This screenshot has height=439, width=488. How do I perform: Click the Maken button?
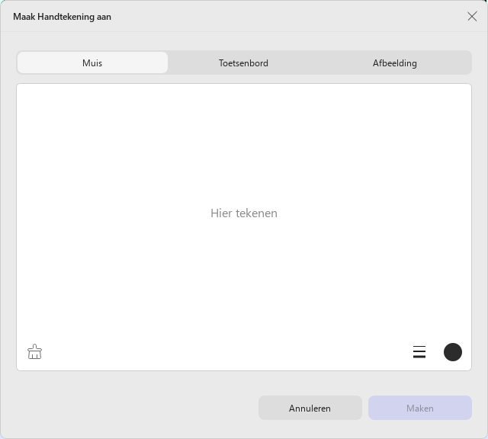tap(420, 408)
